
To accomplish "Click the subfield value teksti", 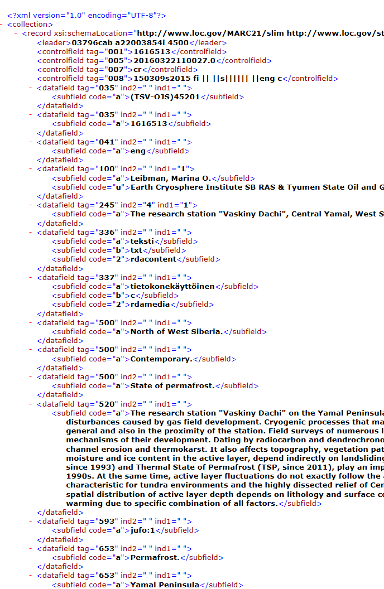I will (x=142, y=241).
